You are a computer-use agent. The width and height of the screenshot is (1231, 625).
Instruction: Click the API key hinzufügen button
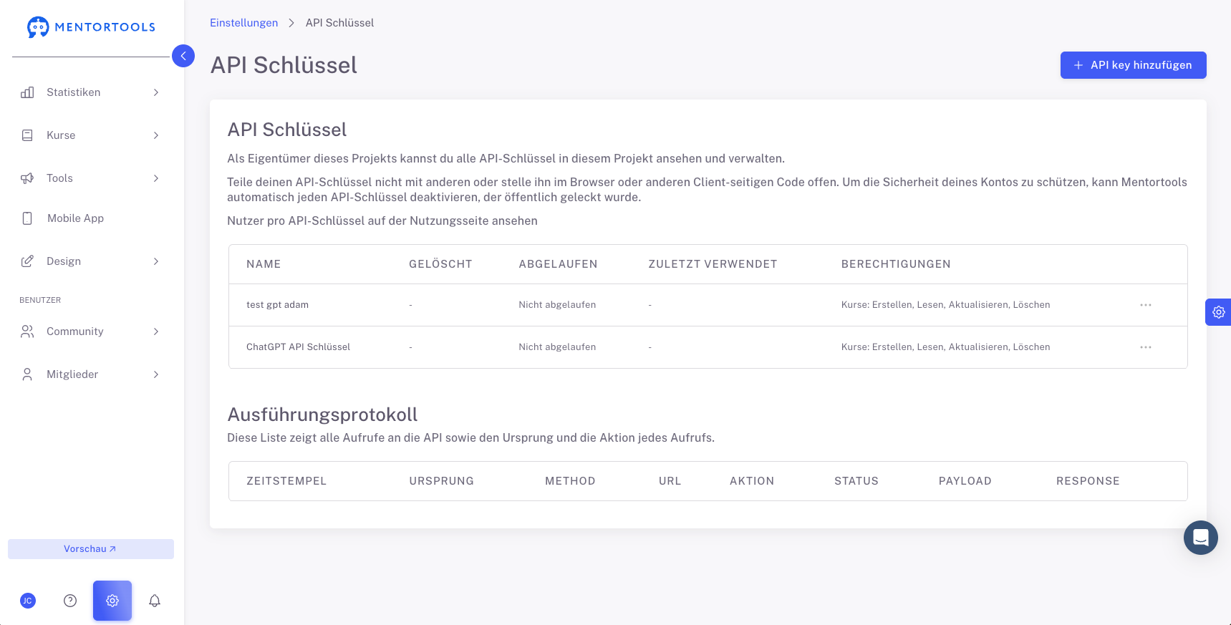(x=1133, y=65)
